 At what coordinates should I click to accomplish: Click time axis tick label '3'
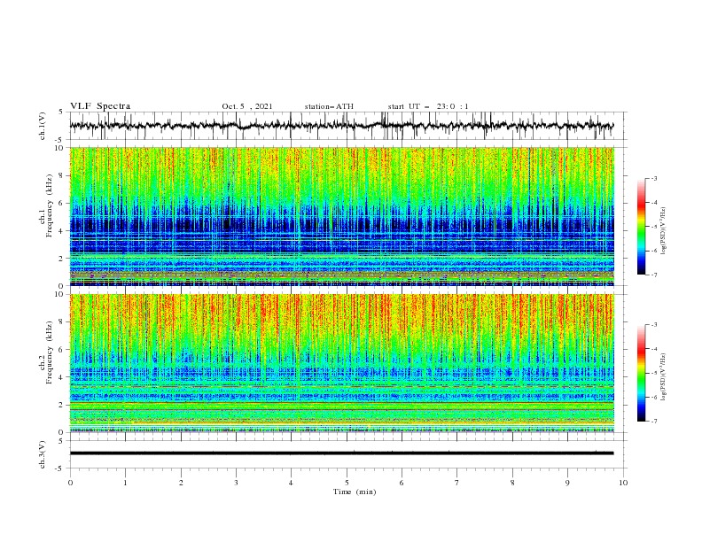click(x=236, y=483)
